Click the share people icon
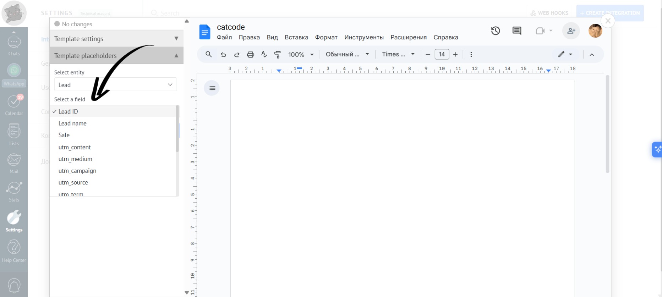 [571, 31]
